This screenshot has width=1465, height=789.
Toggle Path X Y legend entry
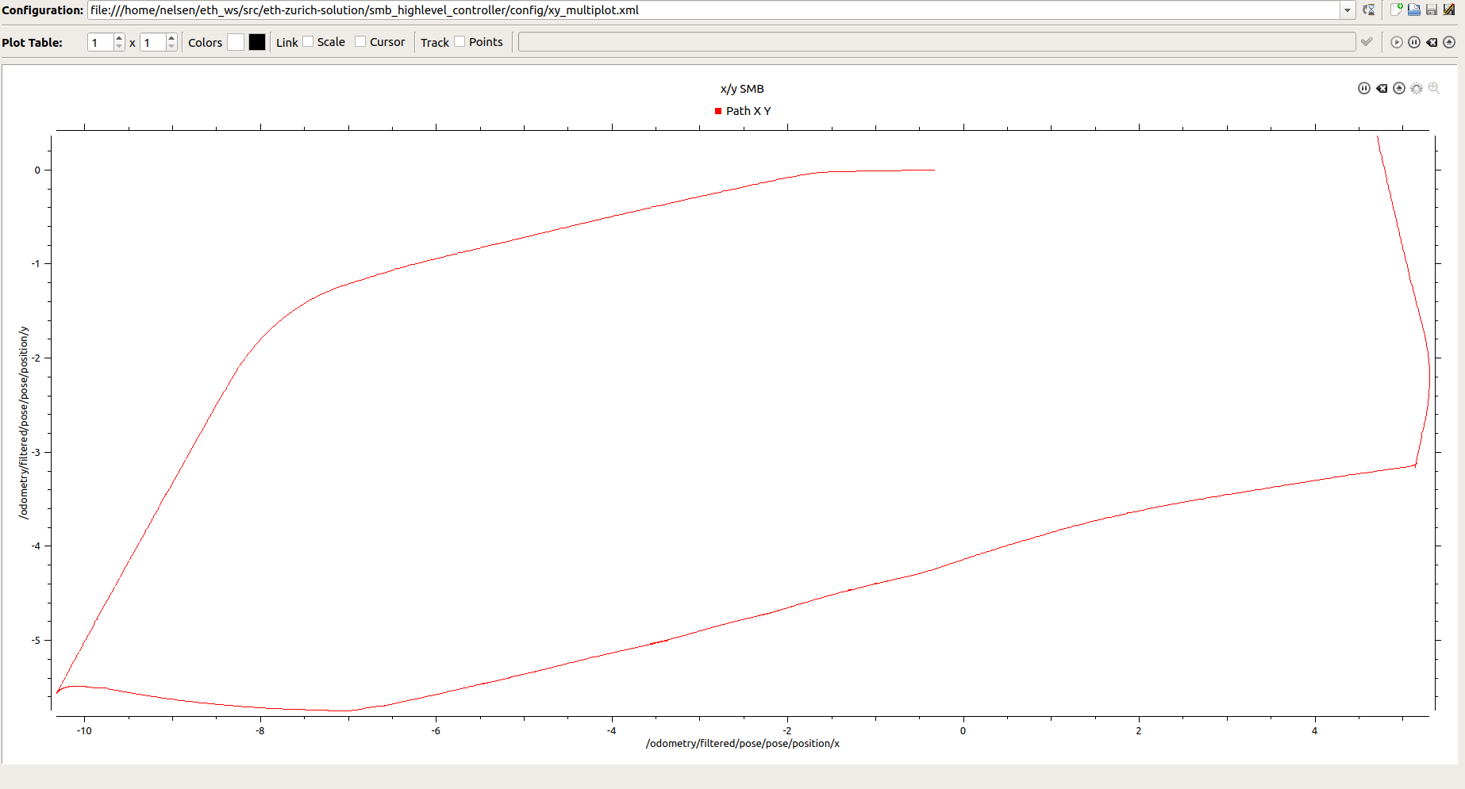743,111
